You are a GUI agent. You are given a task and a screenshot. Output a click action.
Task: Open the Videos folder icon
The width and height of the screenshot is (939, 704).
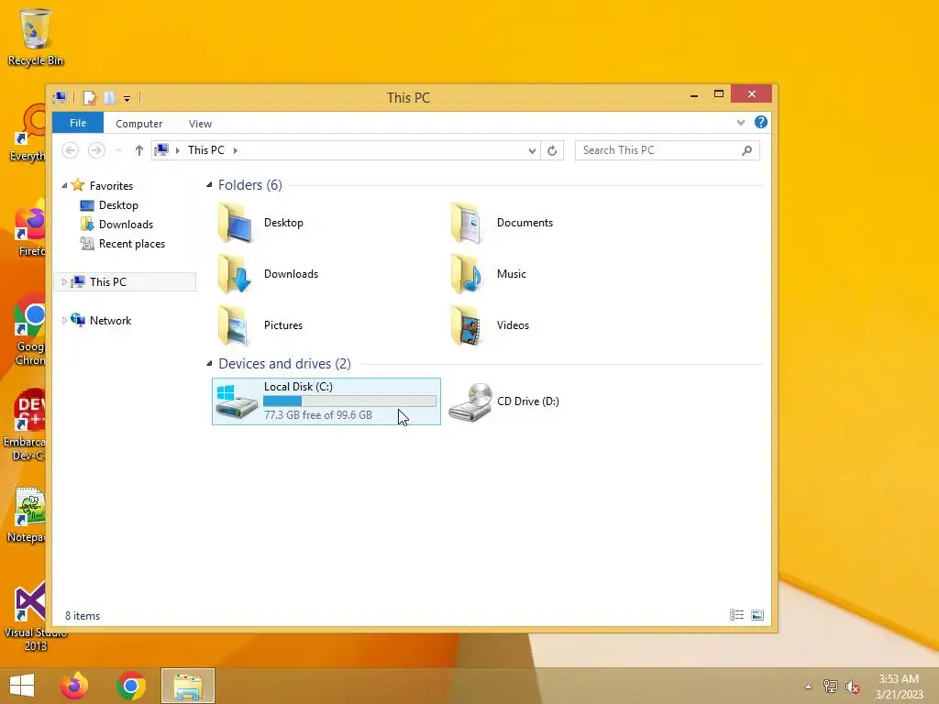467,325
